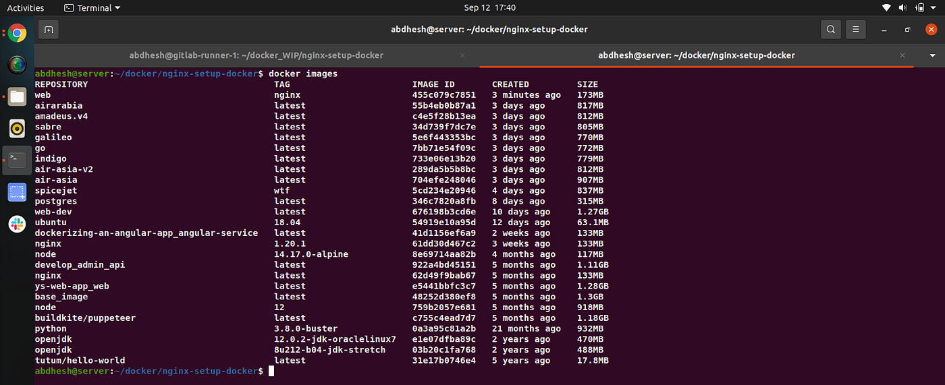Click the 'develop_admin_api' repository name
This screenshot has width=945, height=385.
pos(80,265)
